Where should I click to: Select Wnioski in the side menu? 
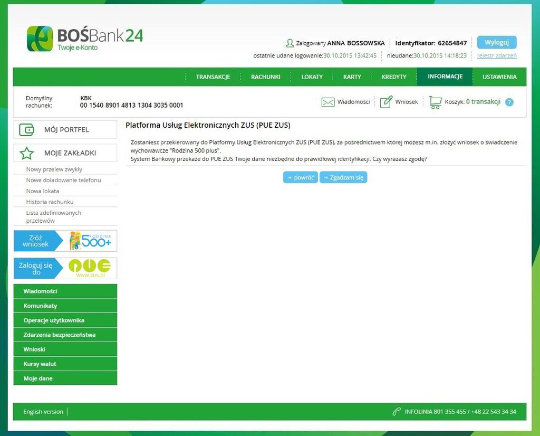click(x=65, y=349)
